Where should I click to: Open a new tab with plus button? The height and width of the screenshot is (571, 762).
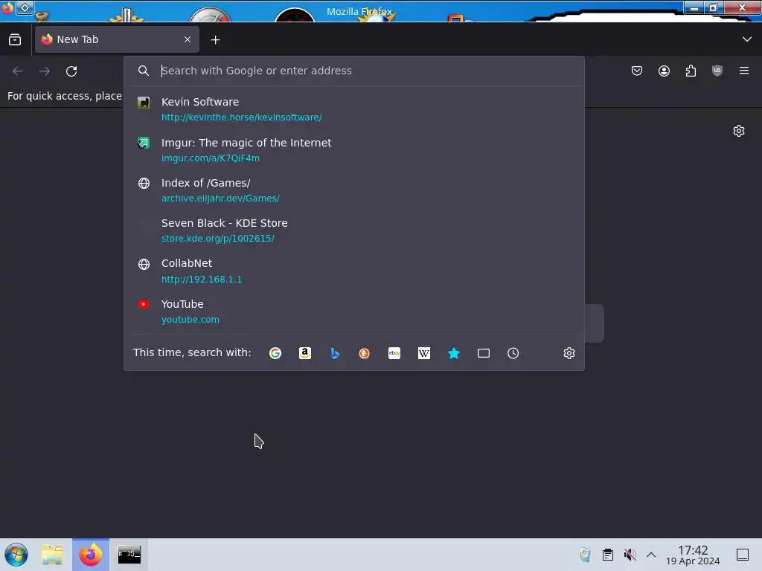215,40
